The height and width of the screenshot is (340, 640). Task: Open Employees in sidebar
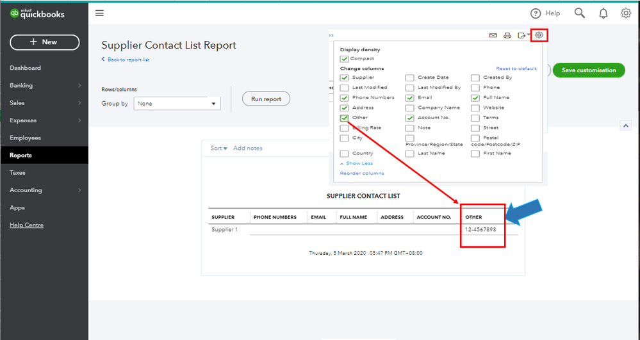coord(26,138)
